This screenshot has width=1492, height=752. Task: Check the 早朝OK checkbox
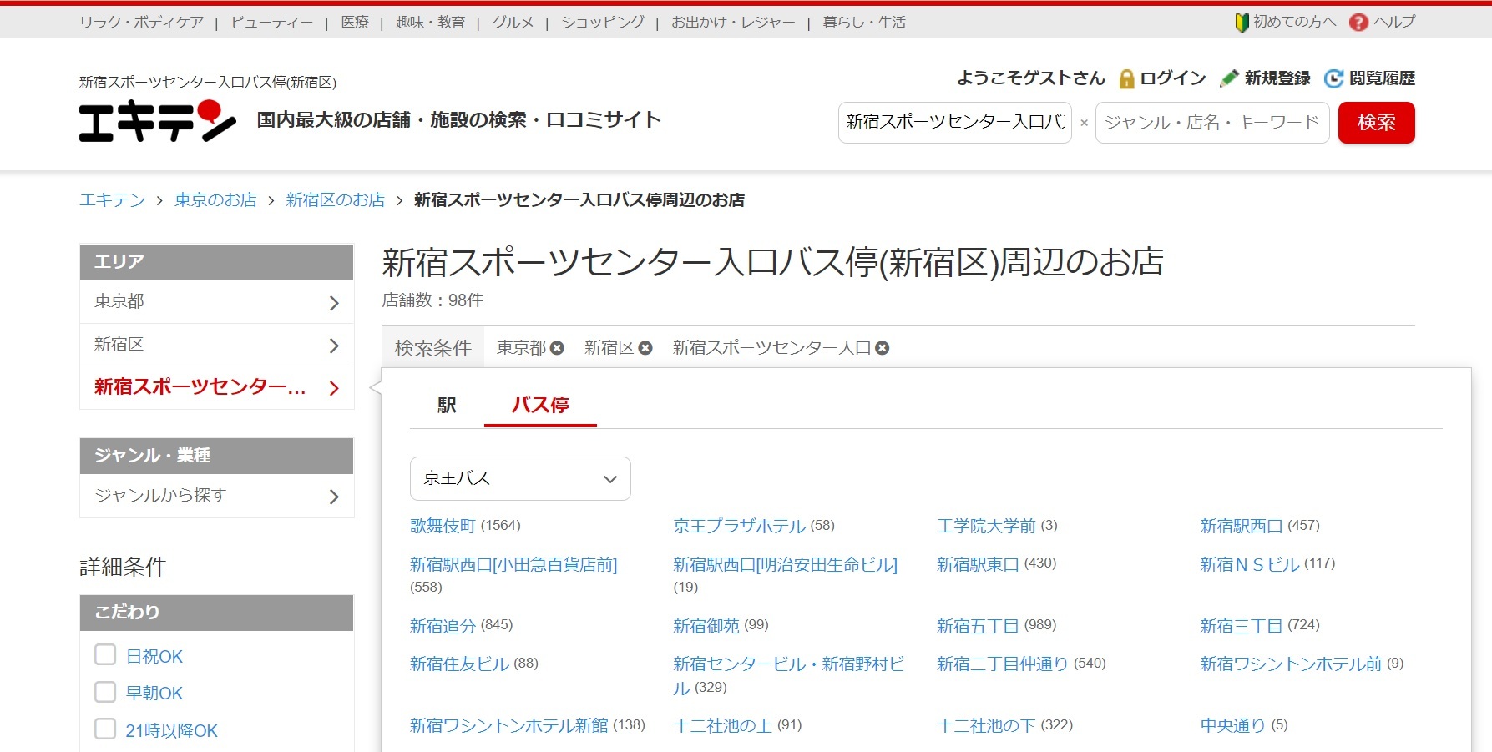(x=105, y=692)
